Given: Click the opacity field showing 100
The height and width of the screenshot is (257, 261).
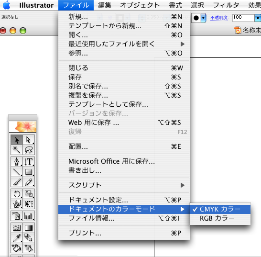Looking at the screenshot, I should point(243,18).
